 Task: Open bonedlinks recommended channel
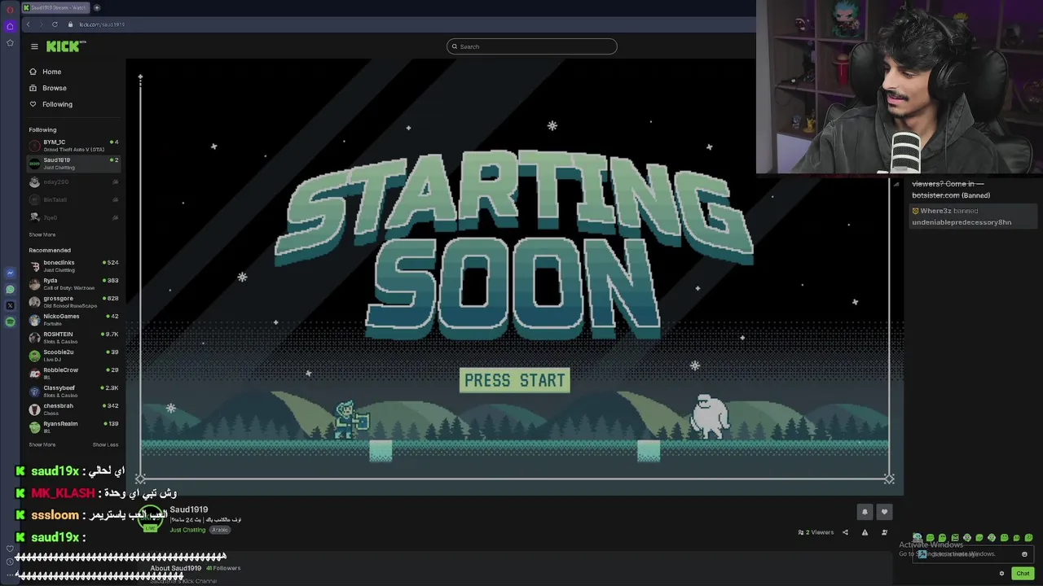tap(73, 266)
